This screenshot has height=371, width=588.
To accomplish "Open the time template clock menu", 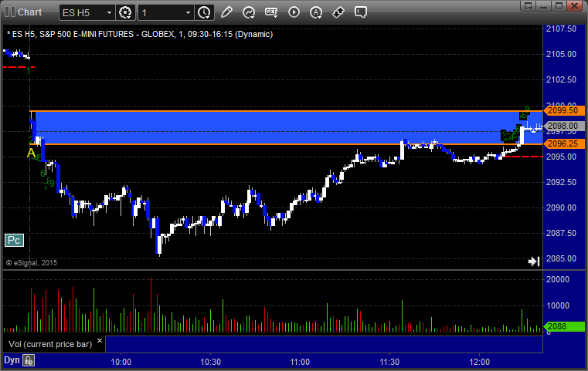I will pyautogui.click(x=205, y=13).
